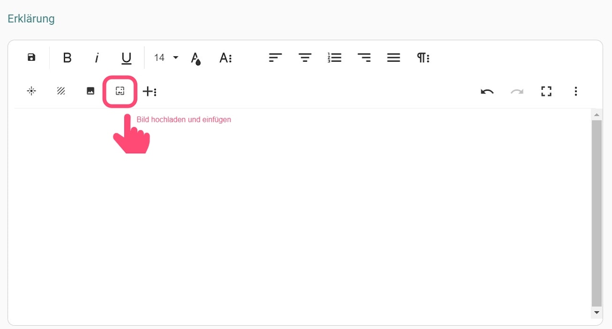Toggle bold formatting
Screen dimensions: 612x329
(x=67, y=58)
